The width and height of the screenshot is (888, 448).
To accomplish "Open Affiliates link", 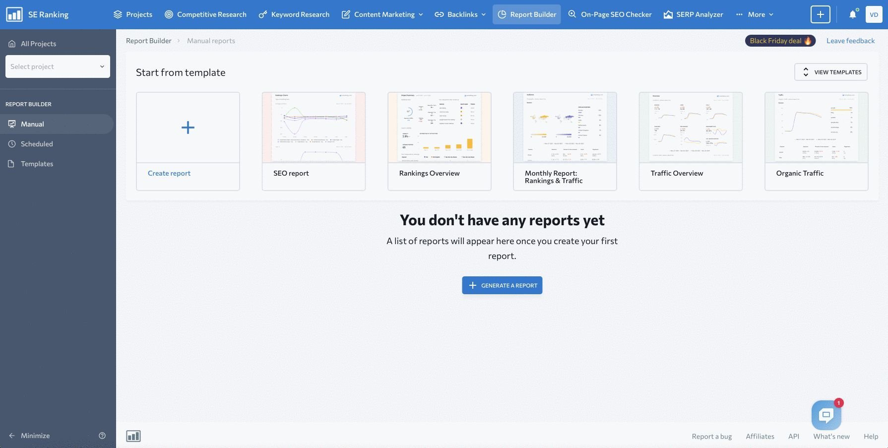I will pos(760,437).
